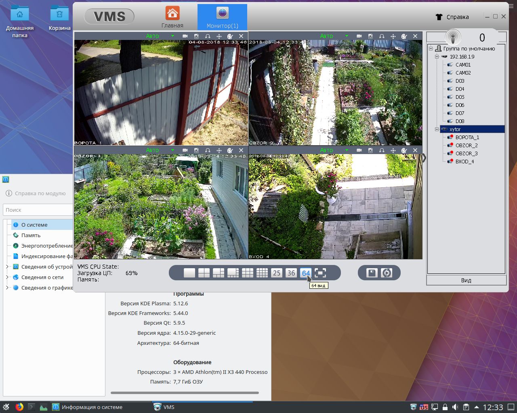
Task: Select the four-view grid layout
Action: (x=204, y=273)
